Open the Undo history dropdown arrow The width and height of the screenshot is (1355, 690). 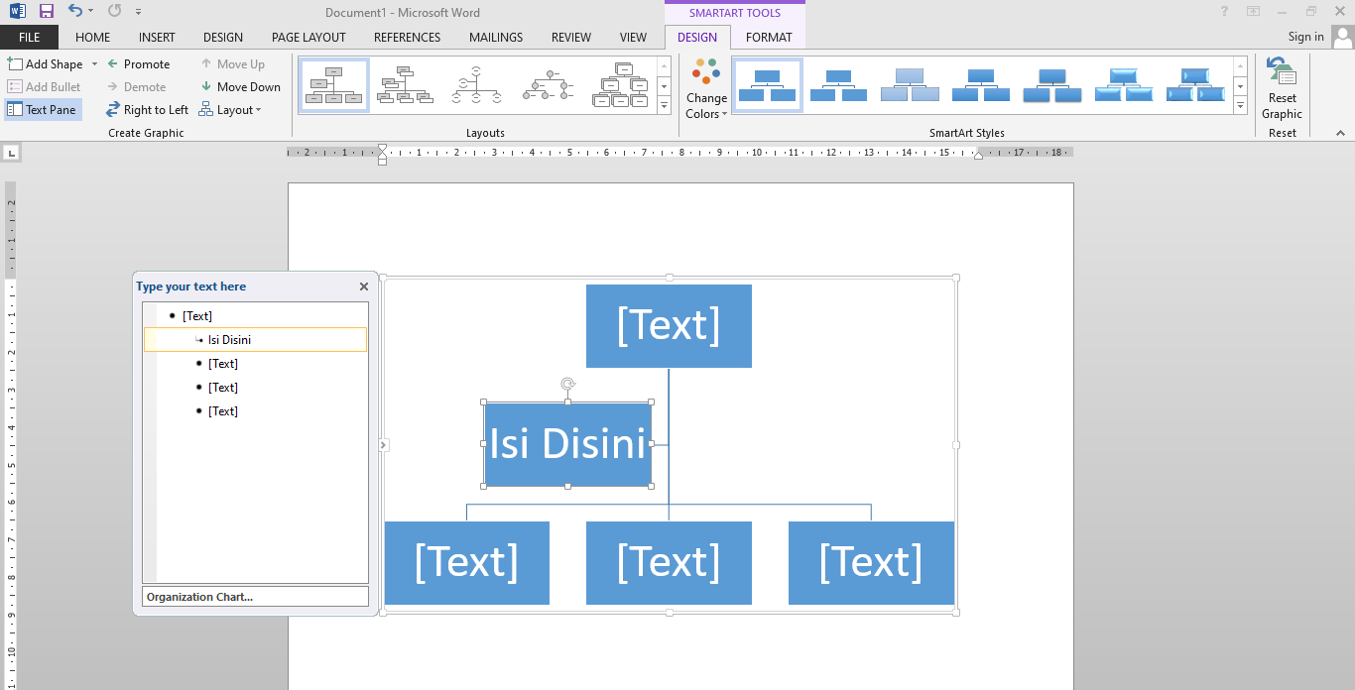[91, 12]
